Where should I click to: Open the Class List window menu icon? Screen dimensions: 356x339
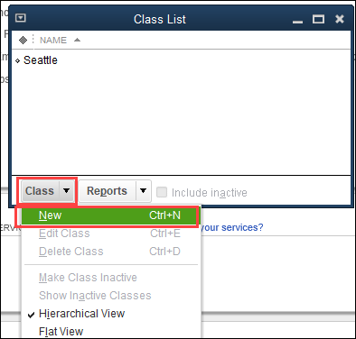21,18
